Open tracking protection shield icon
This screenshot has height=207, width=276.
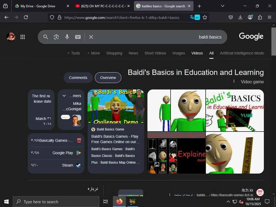coord(52,17)
